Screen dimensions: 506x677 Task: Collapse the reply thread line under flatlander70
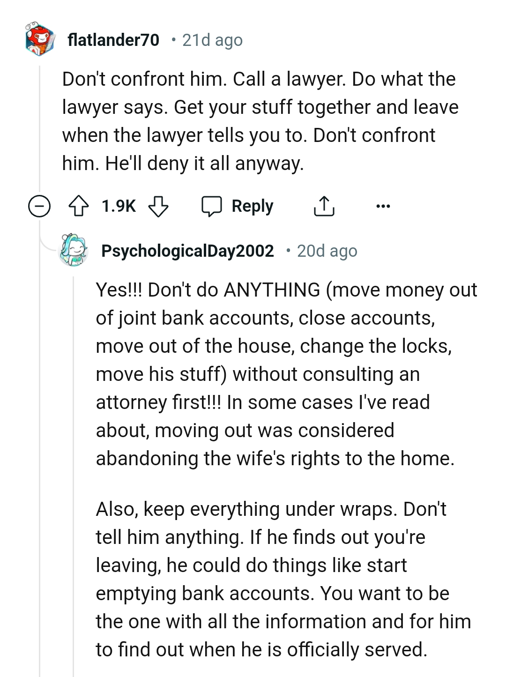click(39, 375)
